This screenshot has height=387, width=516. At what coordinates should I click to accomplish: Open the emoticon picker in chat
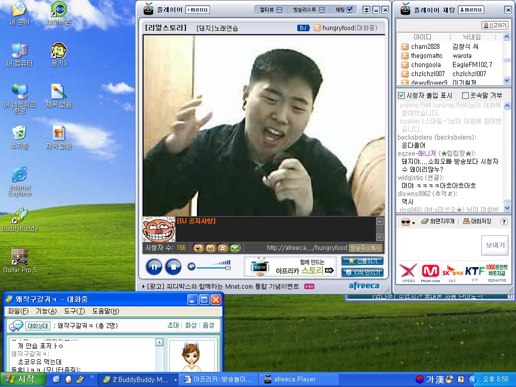pyautogui.click(x=407, y=222)
